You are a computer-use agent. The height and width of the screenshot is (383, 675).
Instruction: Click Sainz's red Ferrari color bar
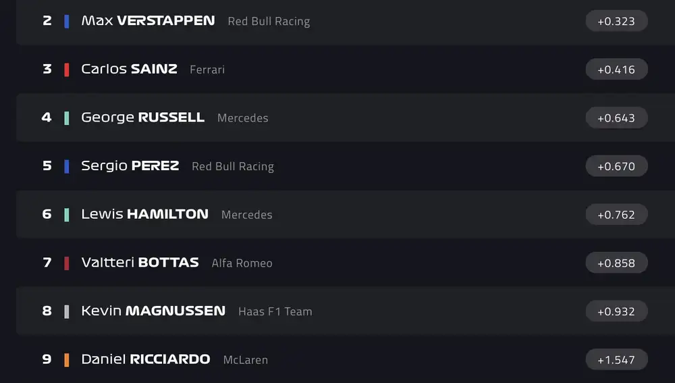pyautogui.click(x=66, y=69)
